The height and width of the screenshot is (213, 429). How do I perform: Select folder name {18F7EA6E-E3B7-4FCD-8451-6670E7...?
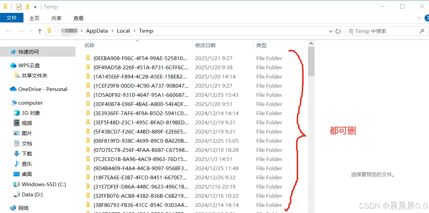pos(141,177)
